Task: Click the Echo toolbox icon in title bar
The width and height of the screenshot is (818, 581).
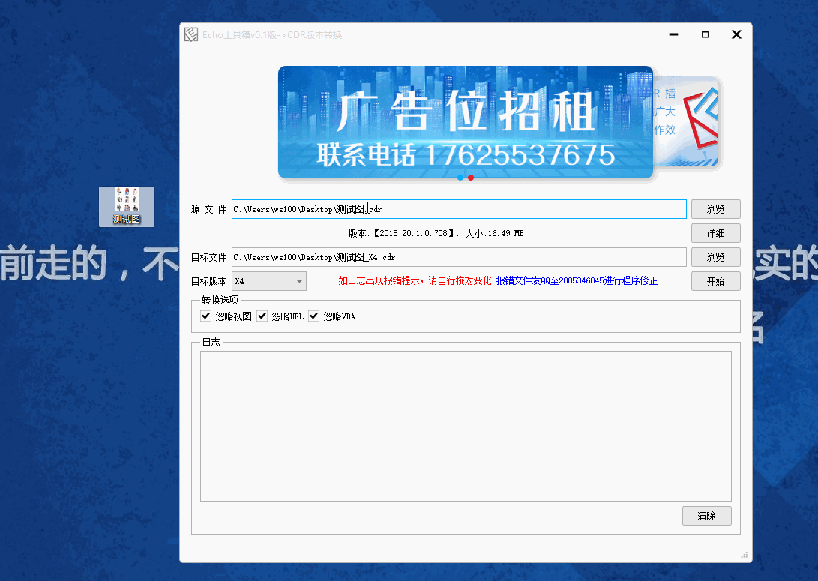Action: (x=191, y=35)
